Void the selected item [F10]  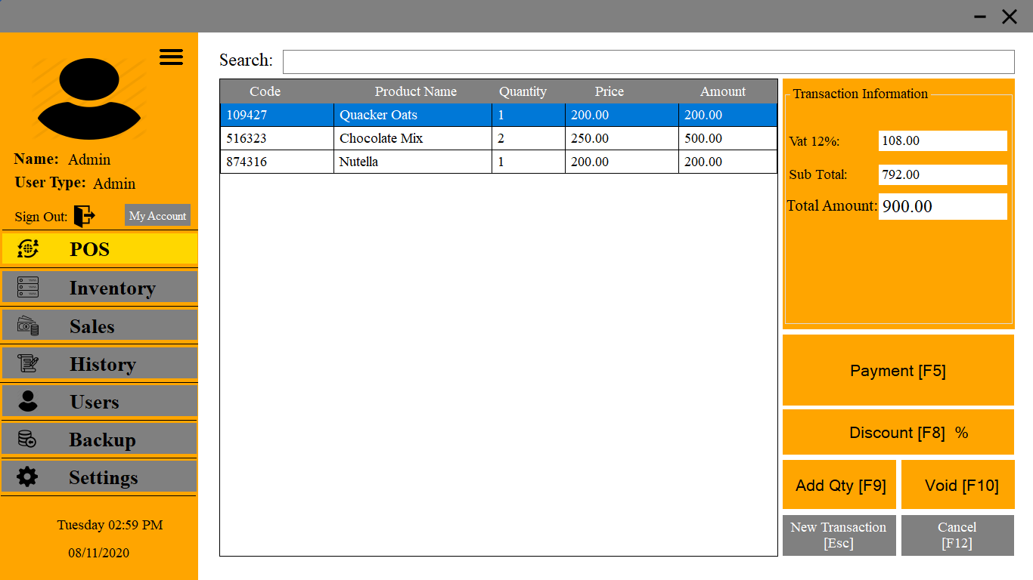click(957, 484)
